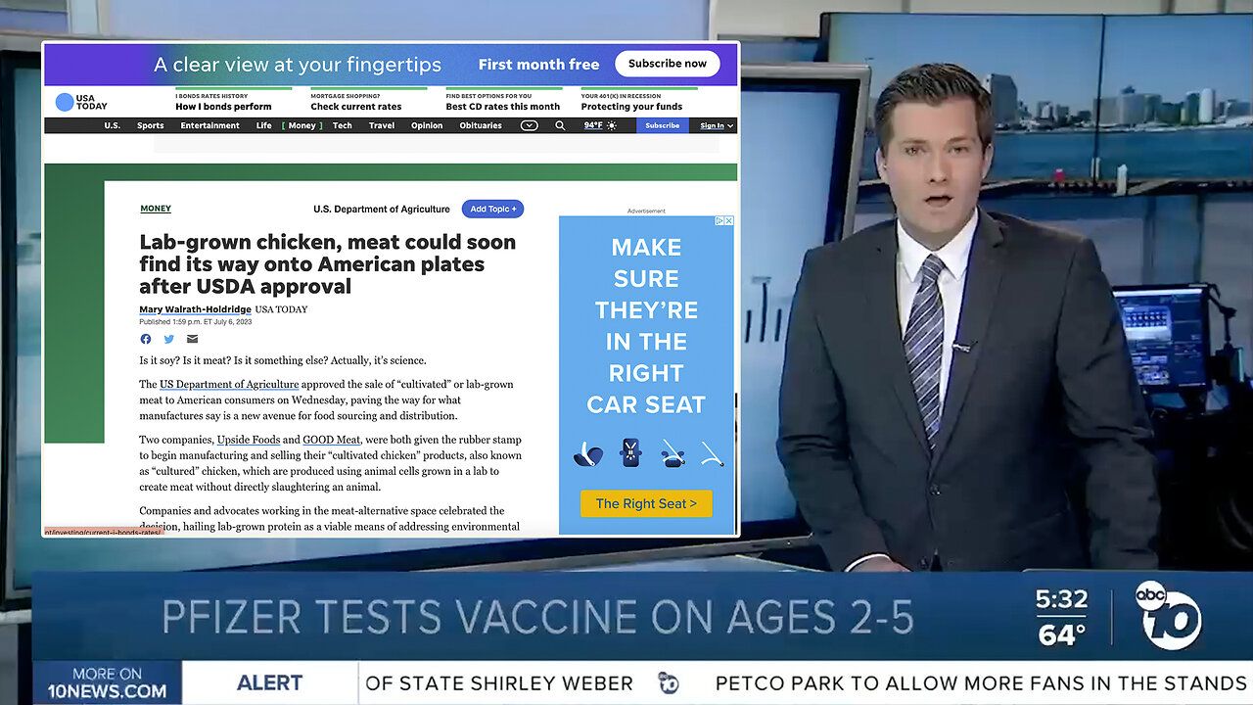The image size is (1253, 705).
Task: Share article via Twitter icon
Action: [x=169, y=339]
